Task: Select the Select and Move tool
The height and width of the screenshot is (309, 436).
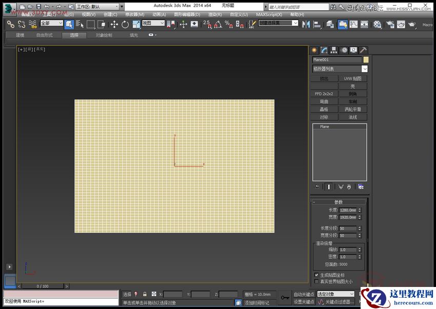Action: (x=113, y=24)
